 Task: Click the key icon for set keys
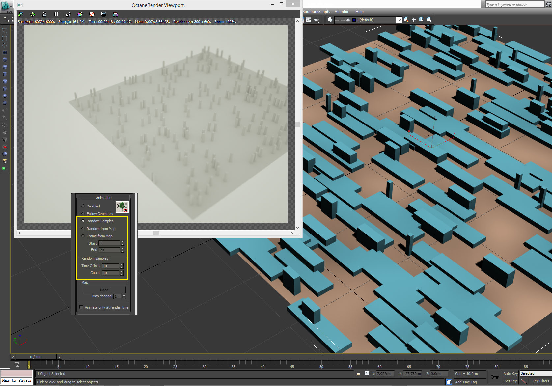tap(494, 377)
